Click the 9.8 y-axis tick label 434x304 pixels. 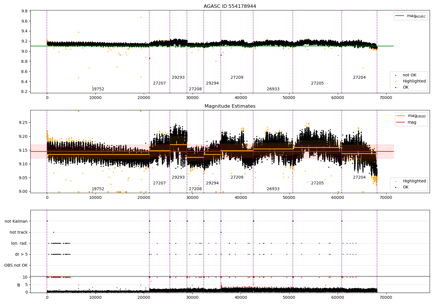(x=25, y=11)
